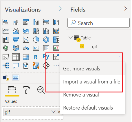Screen dimensions: 132x122
Task: Select the Stacked area chart visual
Action: [26, 31]
